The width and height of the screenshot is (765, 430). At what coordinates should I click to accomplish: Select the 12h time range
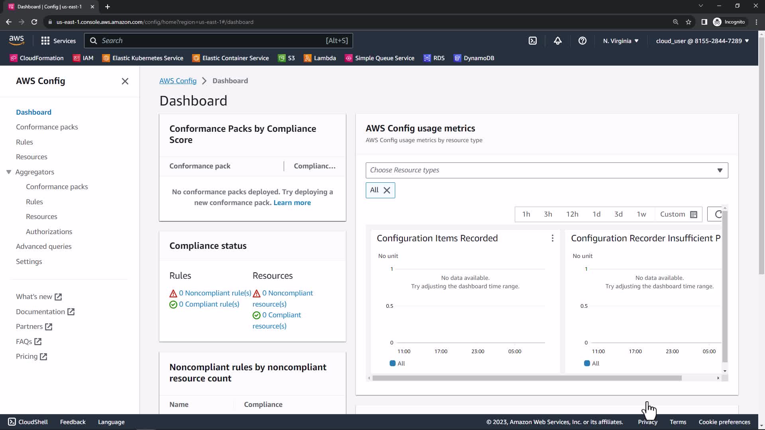(x=572, y=214)
